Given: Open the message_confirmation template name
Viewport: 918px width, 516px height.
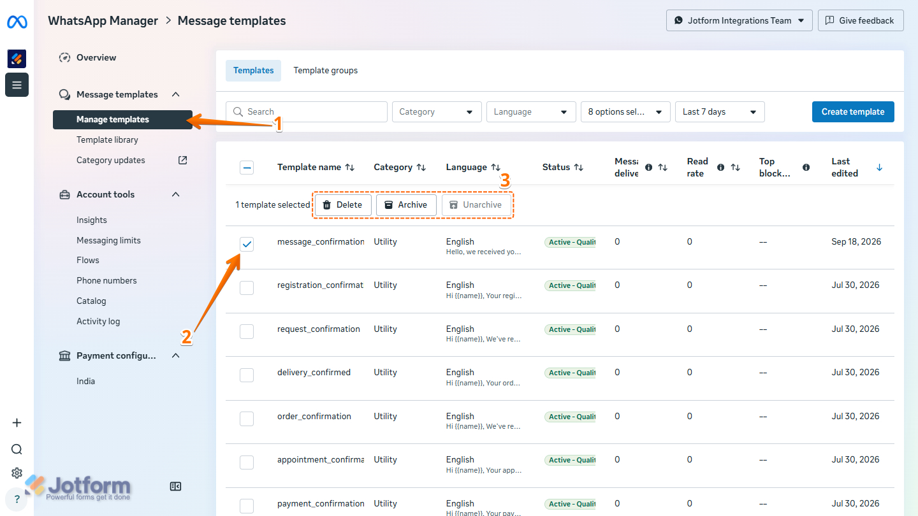Looking at the screenshot, I should coord(321,241).
